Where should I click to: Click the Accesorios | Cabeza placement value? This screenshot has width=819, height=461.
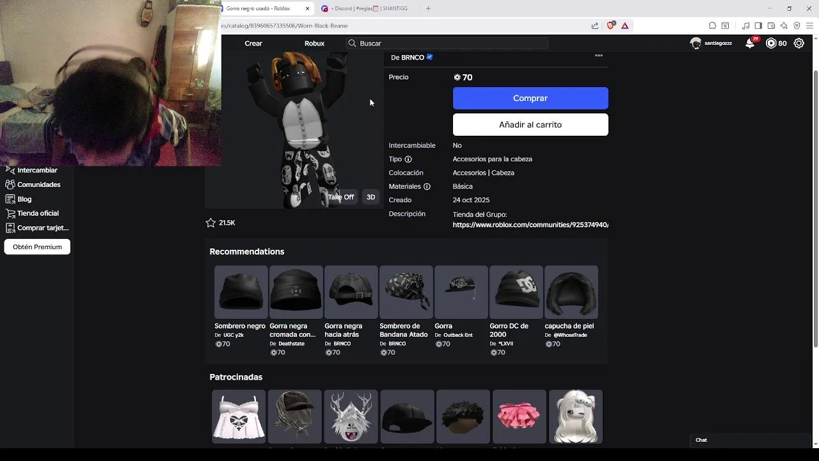[x=483, y=173]
